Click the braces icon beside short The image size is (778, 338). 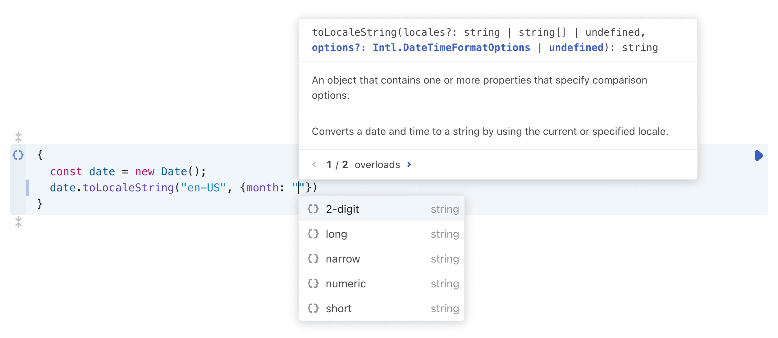coord(313,308)
